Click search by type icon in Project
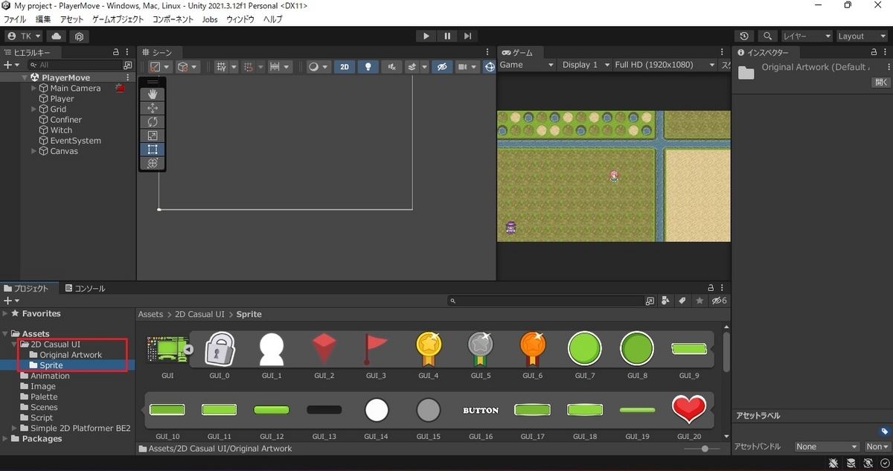 point(665,301)
